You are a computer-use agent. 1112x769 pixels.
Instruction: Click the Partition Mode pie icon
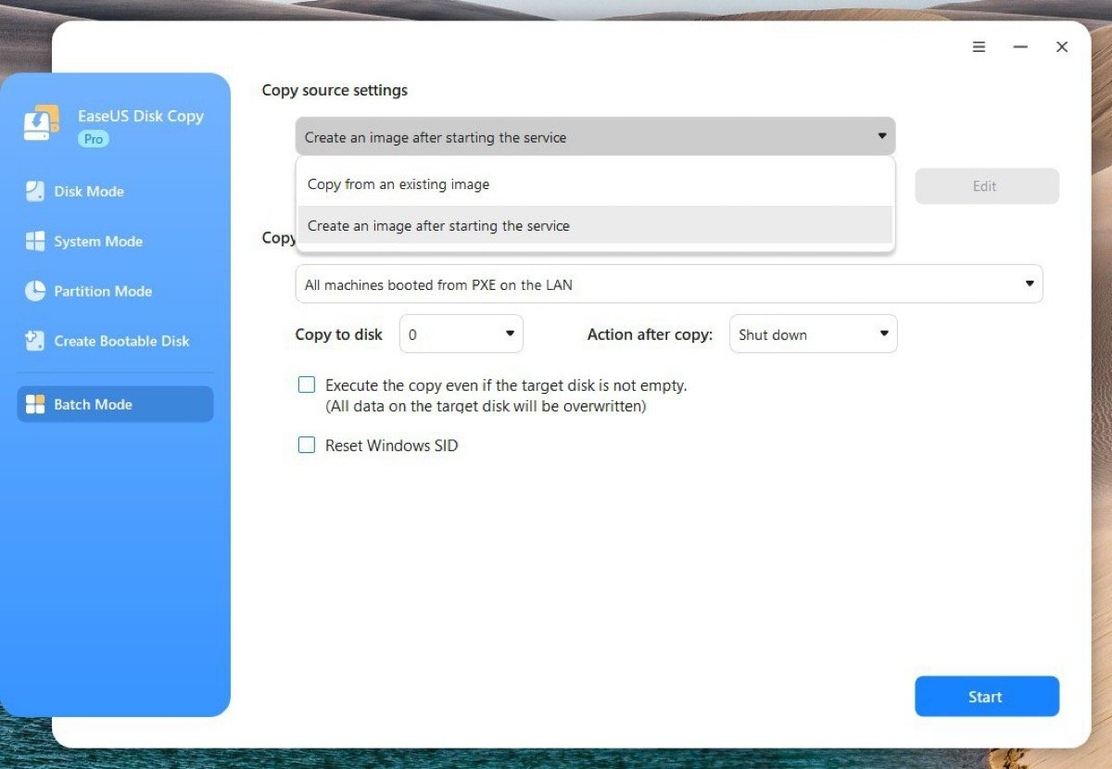click(x=35, y=291)
